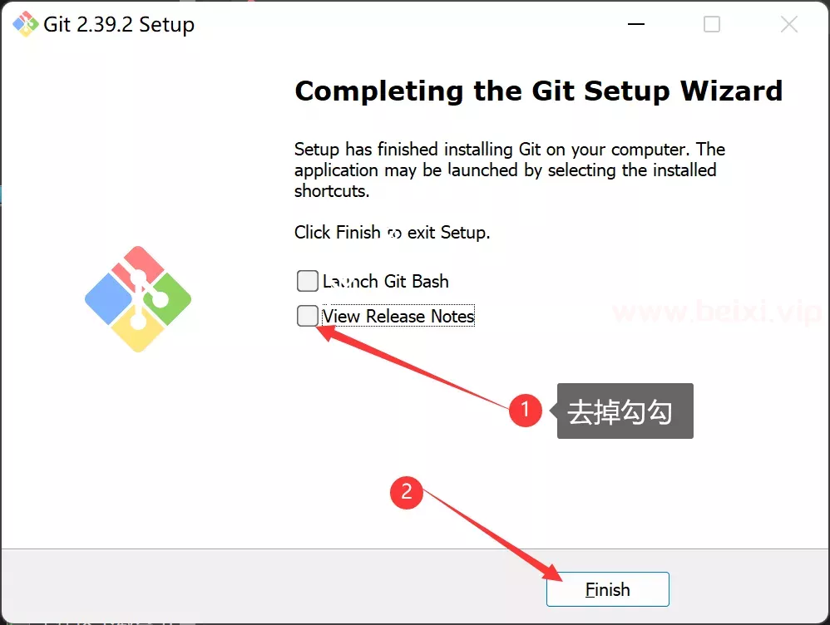
Task: Click the "Click Finish to exit Setup" text
Action: (x=393, y=233)
